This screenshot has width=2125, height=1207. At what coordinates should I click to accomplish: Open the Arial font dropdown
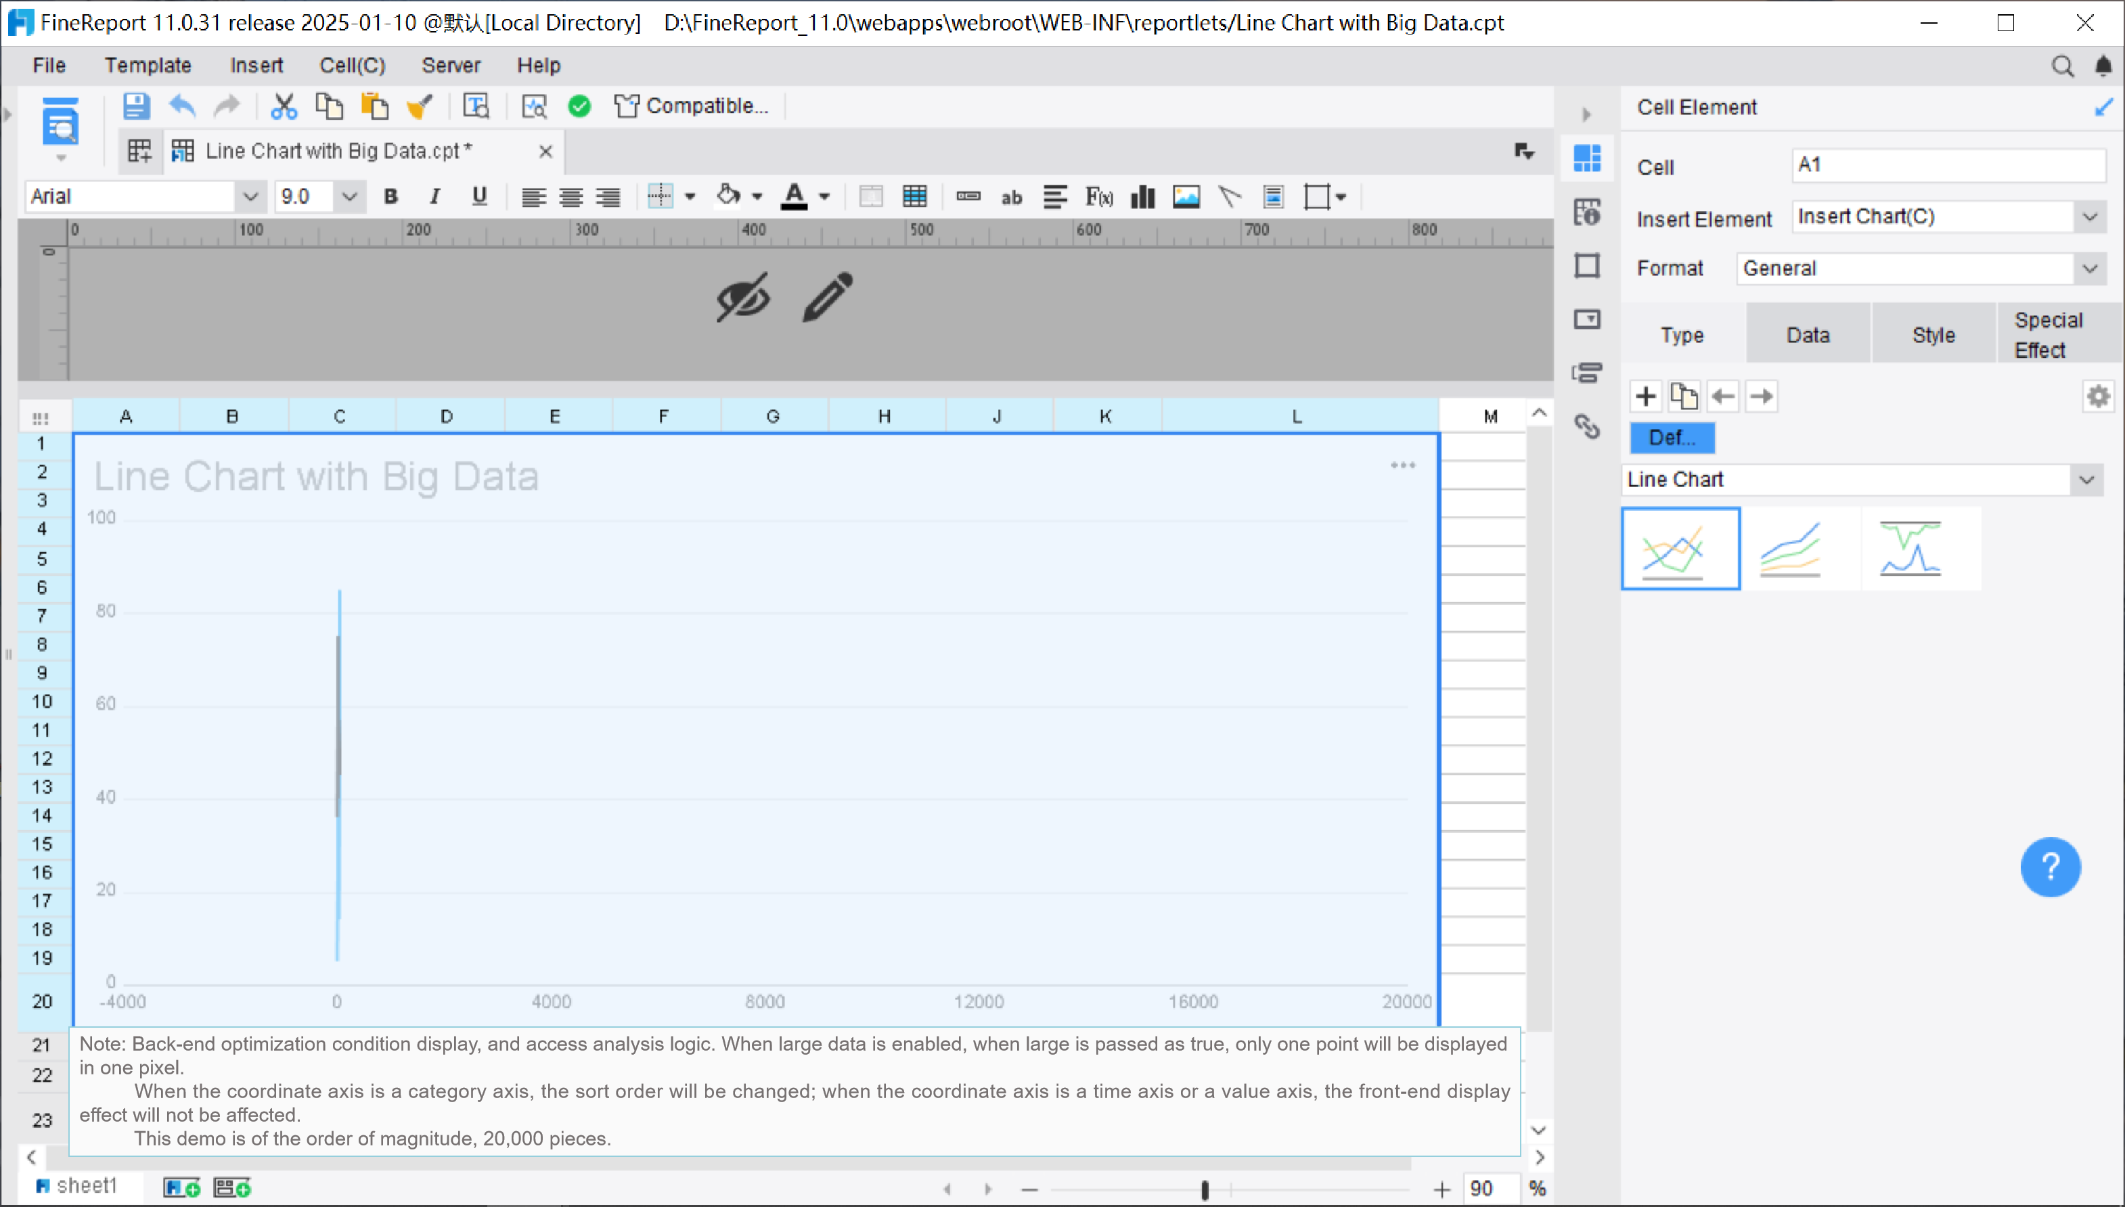250,196
